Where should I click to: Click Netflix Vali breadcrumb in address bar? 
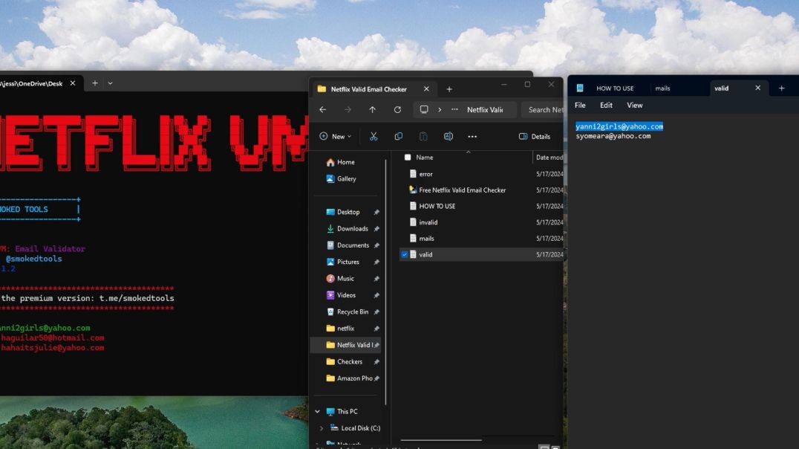(485, 110)
